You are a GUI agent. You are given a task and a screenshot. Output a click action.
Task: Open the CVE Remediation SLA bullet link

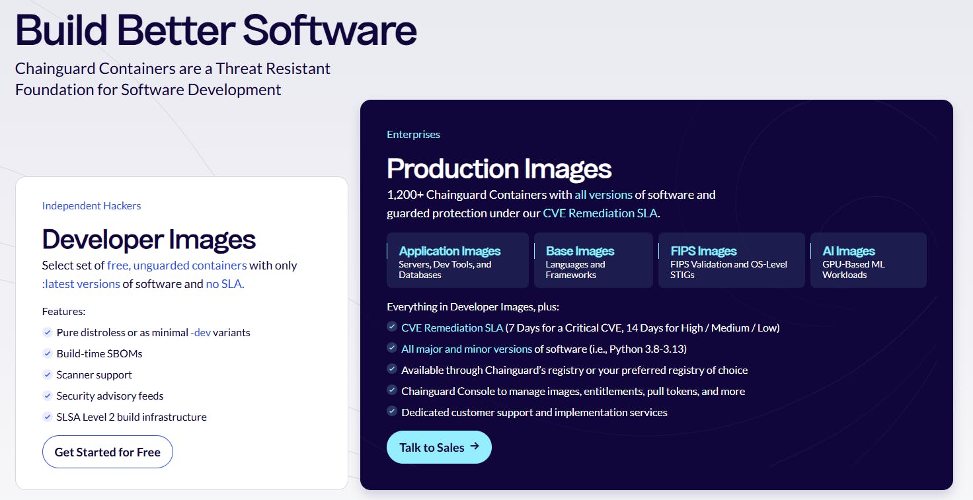452,328
